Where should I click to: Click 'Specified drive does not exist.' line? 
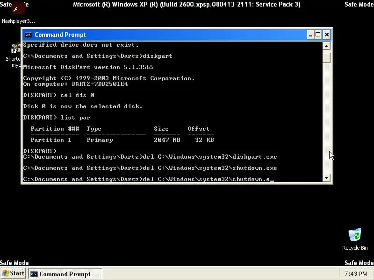[81, 45]
